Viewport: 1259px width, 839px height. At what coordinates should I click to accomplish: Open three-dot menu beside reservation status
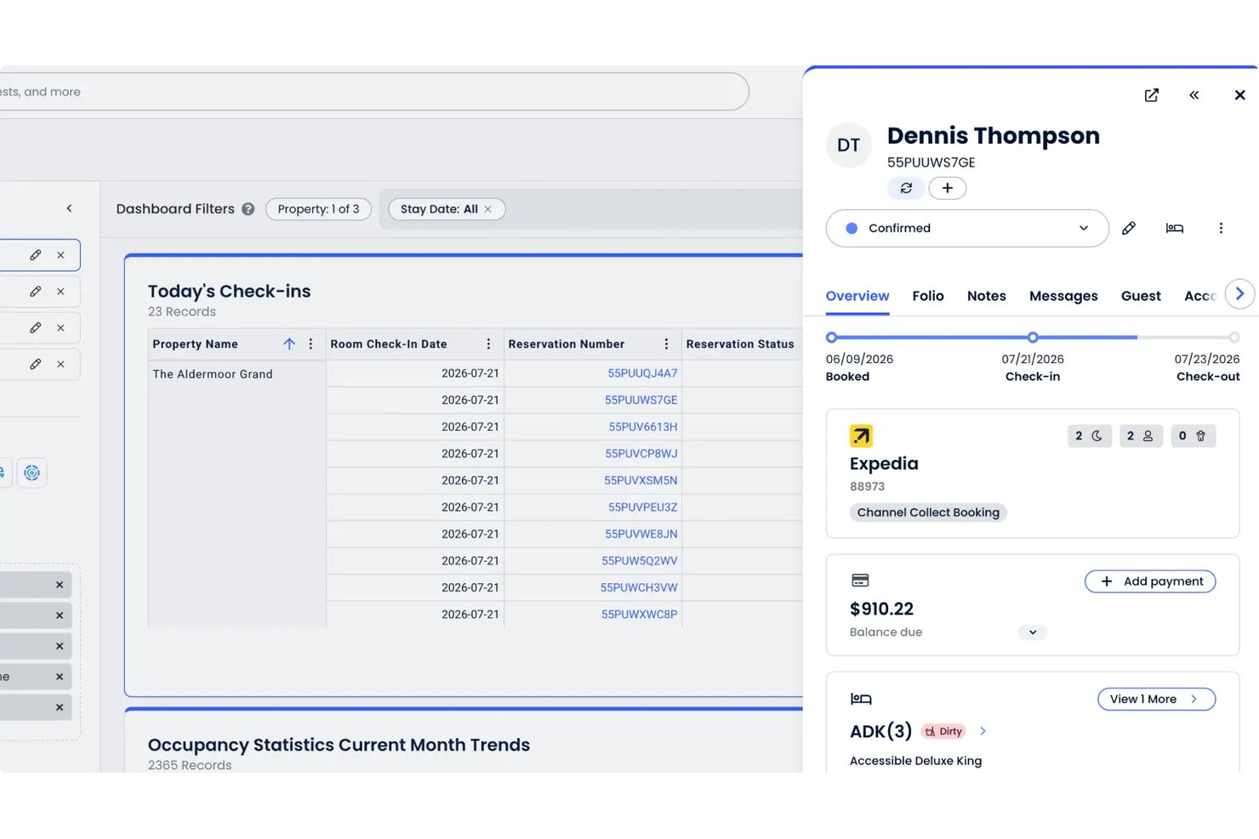[x=1221, y=228]
